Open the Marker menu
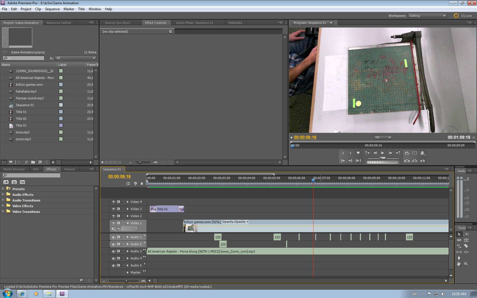Image resolution: width=477 pixels, height=298 pixels. coord(69,9)
